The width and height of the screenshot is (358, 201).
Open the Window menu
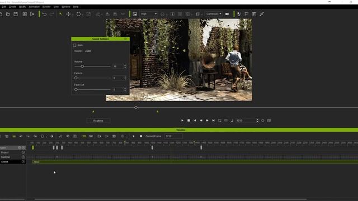tap(66, 7)
